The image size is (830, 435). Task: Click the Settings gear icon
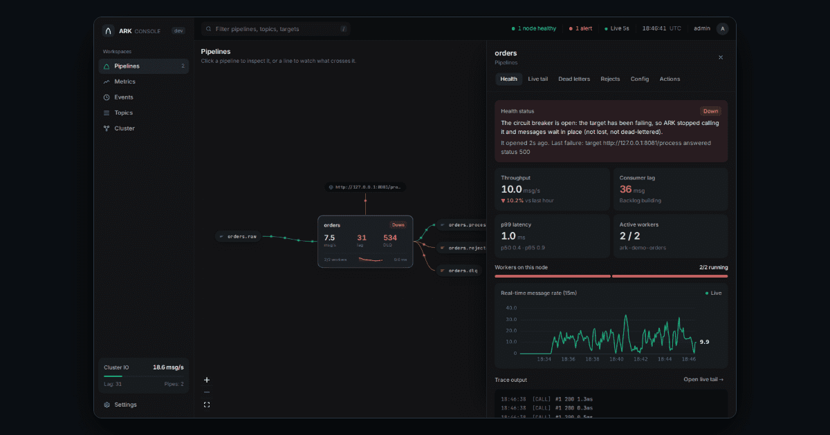tap(107, 405)
